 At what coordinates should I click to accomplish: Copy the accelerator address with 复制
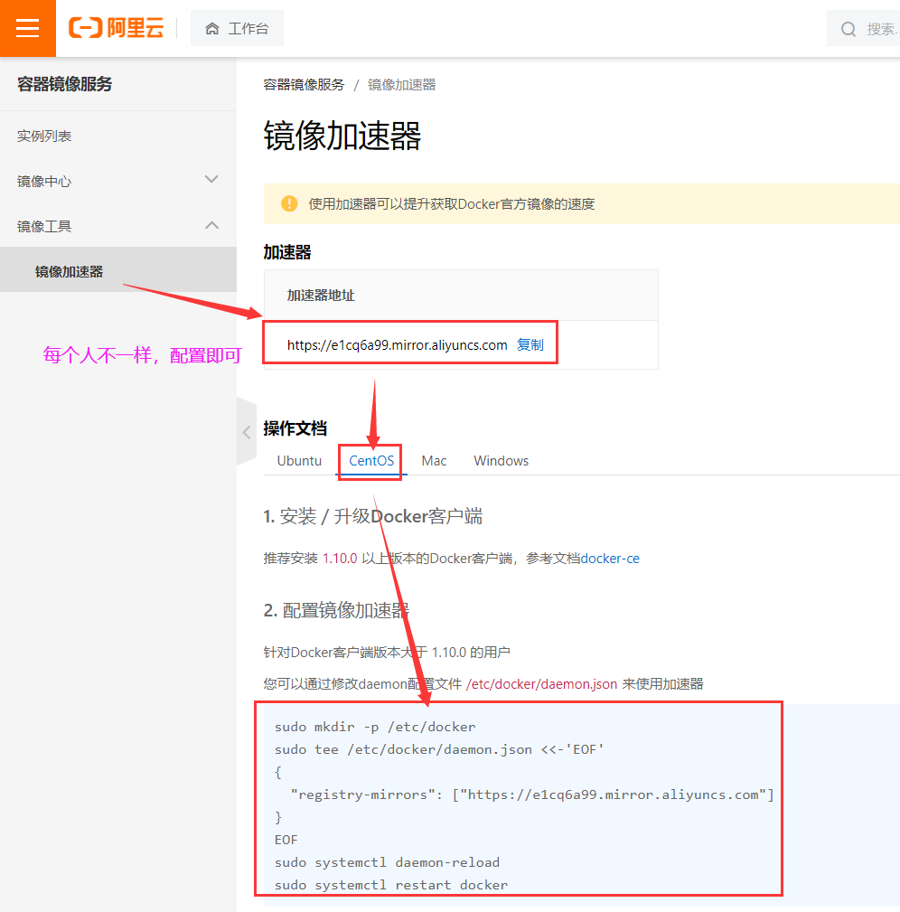click(530, 345)
